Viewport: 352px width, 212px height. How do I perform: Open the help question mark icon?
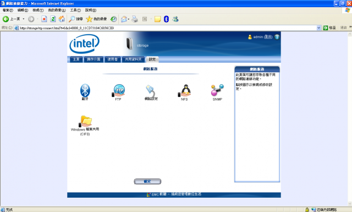277,37
